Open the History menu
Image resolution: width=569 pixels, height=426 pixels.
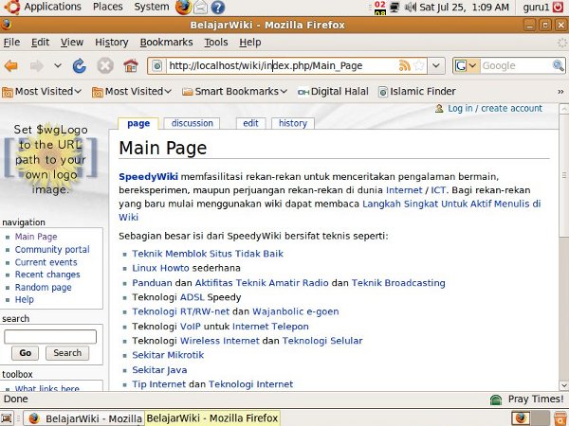(112, 43)
